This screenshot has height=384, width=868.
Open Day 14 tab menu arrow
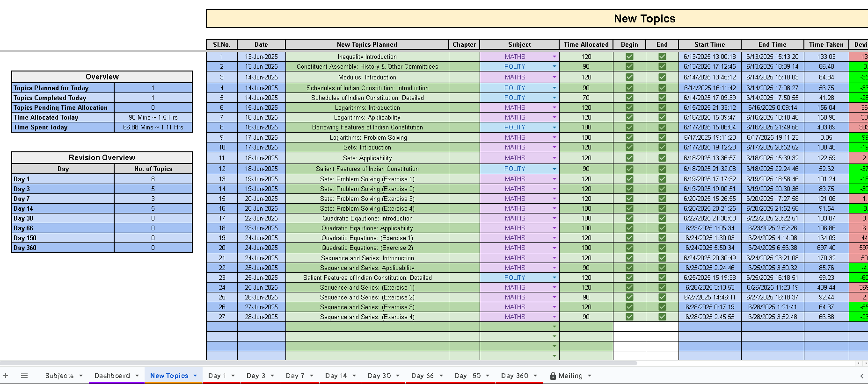[354, 376]
